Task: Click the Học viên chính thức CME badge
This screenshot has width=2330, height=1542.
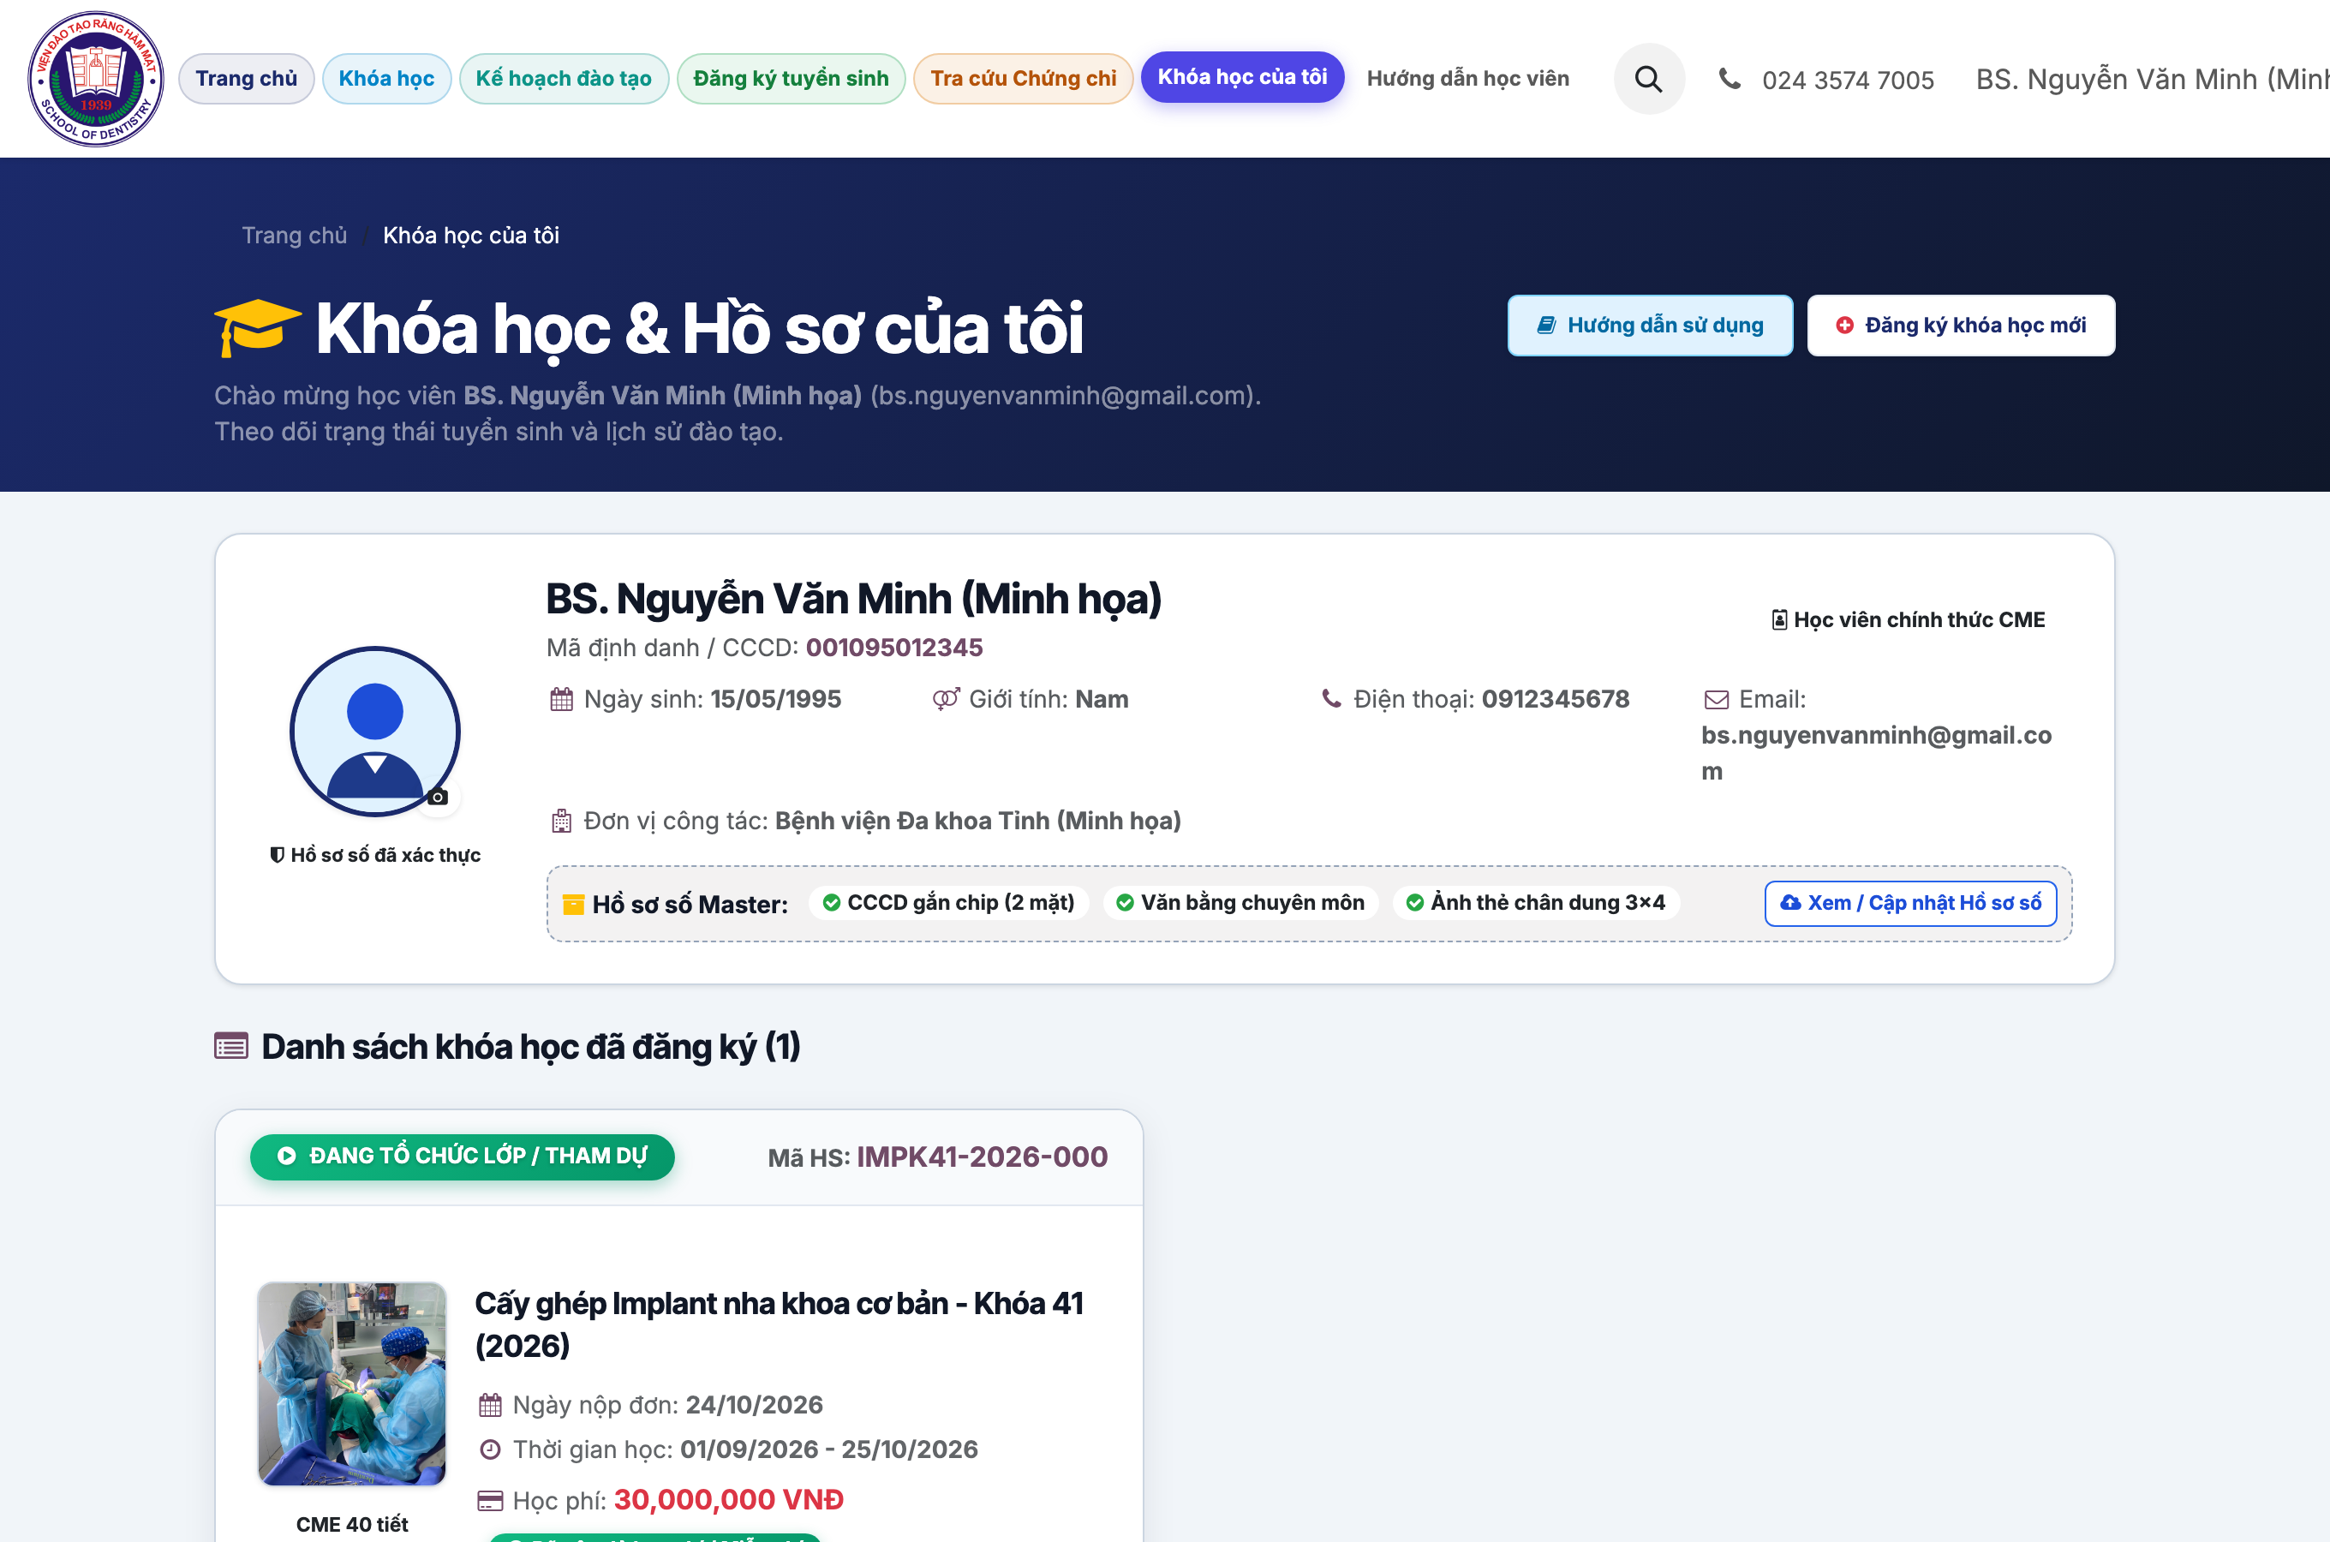Action: point(1909,619)
